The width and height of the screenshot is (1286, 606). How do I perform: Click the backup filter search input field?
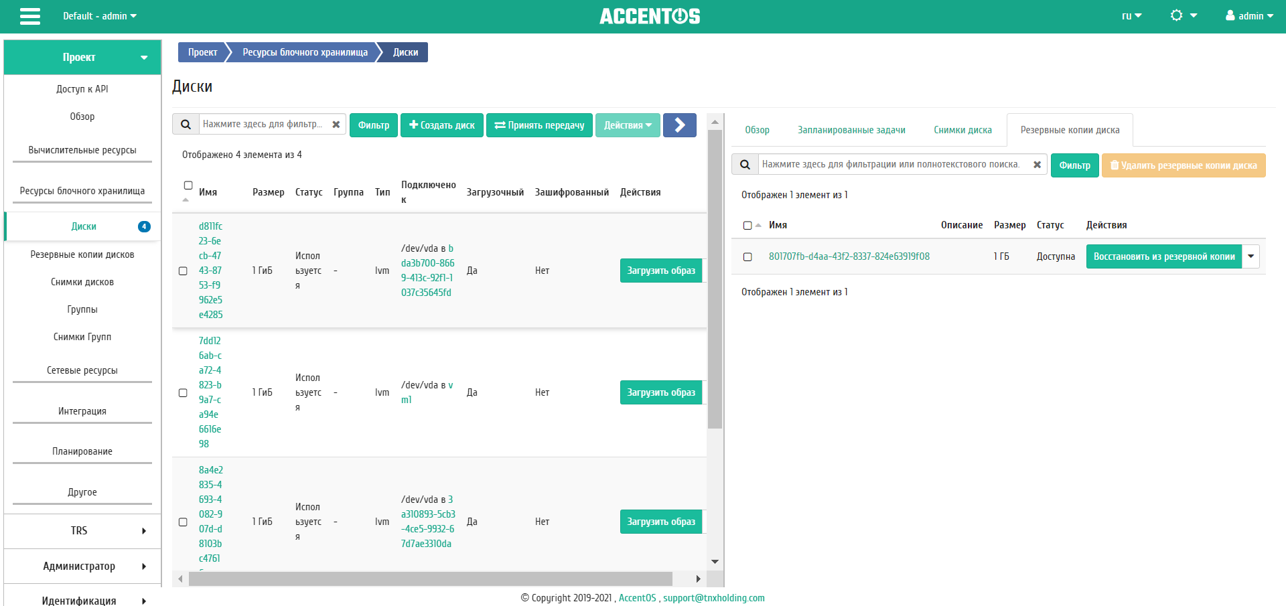pyautogui.click(x=891, y=165)
